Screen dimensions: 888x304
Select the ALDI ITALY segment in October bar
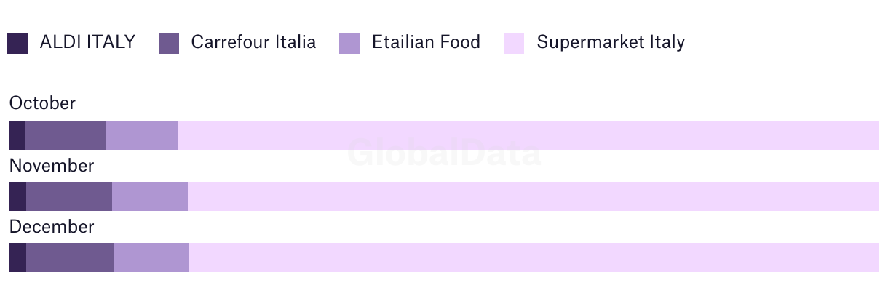pyautogui.click(x=17, y=135)
